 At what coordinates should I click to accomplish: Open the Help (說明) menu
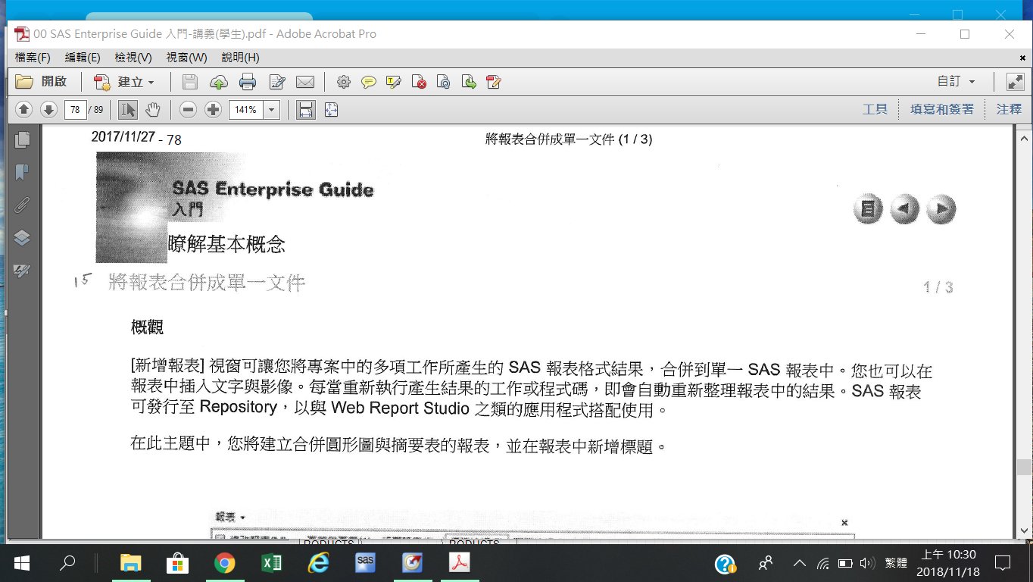coord(240,58)
